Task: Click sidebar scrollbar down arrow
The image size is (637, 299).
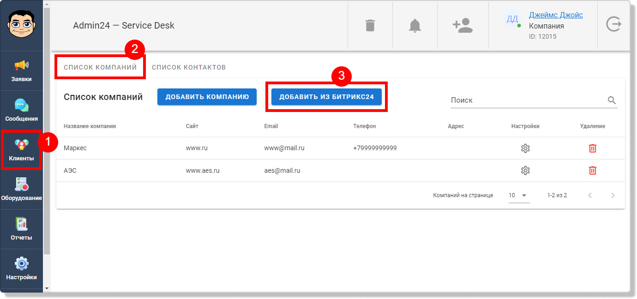Action: pyautogui.click(x=46, y=288)
